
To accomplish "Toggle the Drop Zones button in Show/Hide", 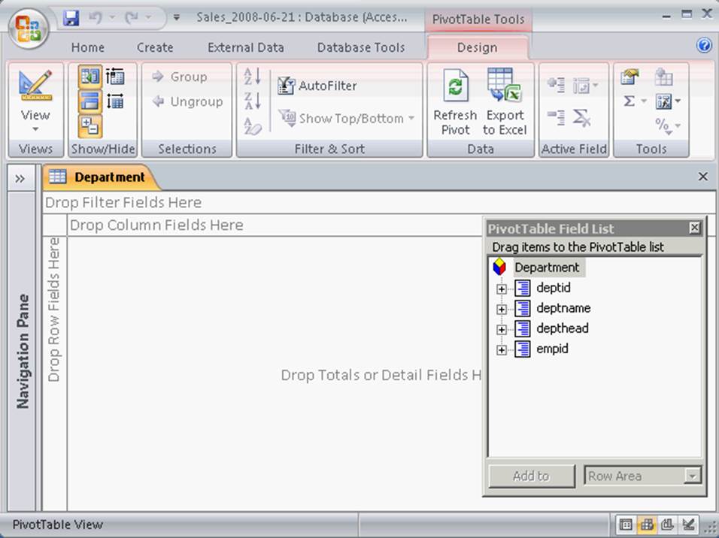I will tap(90, 101).
